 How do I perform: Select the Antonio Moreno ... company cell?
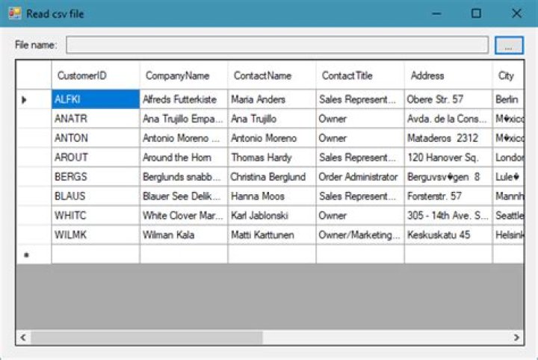[184, 138]
